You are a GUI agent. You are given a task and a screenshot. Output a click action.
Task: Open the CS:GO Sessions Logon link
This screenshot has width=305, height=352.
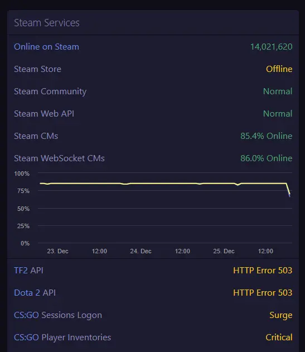[x=58, y=315]
